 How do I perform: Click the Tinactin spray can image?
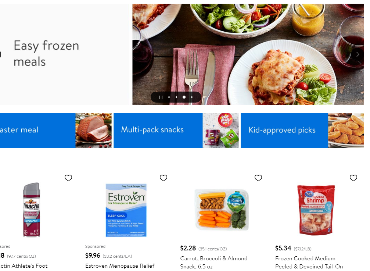(31, 210)
